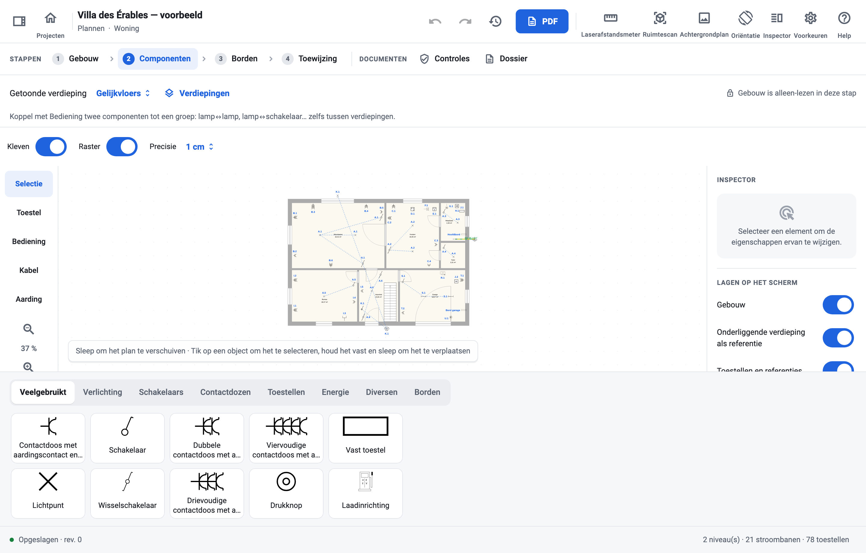866x553 pixels.
Task: Zoom out with the minus magnifier
Action: coord(29,328)
